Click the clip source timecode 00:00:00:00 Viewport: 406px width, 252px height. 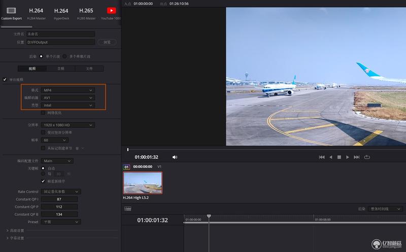[143, 167]
